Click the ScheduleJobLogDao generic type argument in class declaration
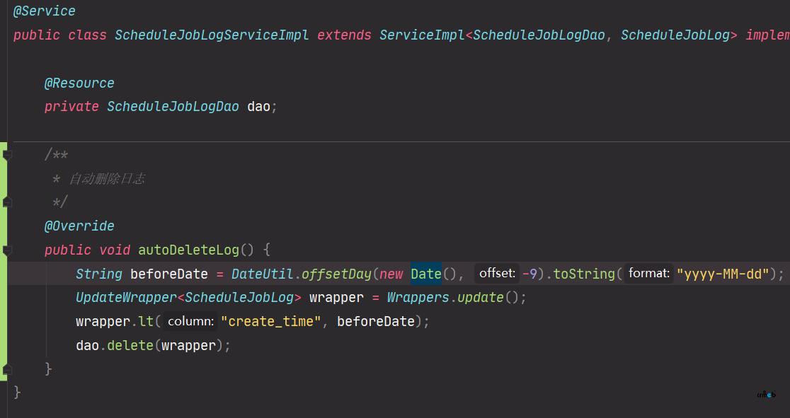790x418 pixels. click(539, 35)
